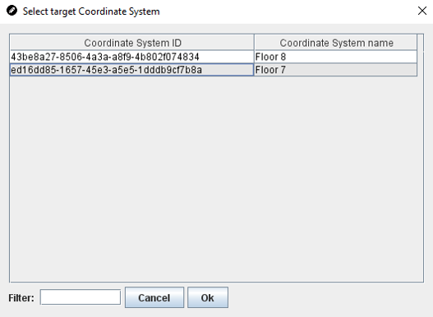The width and height of the screenshot is (433, 317).
Task: Sort by Coordinate System ID column header
Action: (132, 43)
